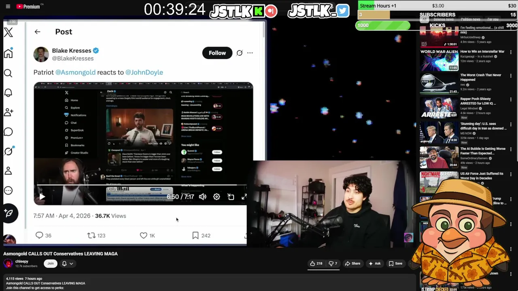The image size is (518, 291).
Task: Open the YouTube hamburger guide menu
Action: 8,6
